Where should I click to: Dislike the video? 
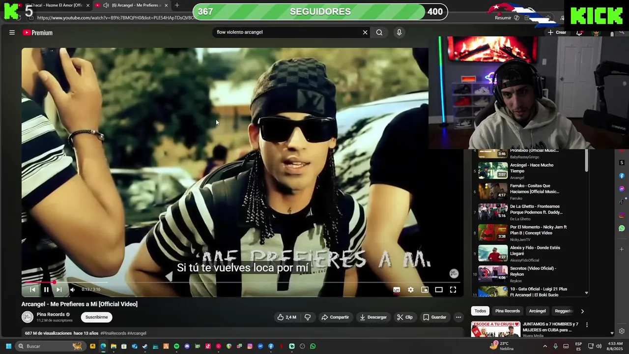click(308, 317)
